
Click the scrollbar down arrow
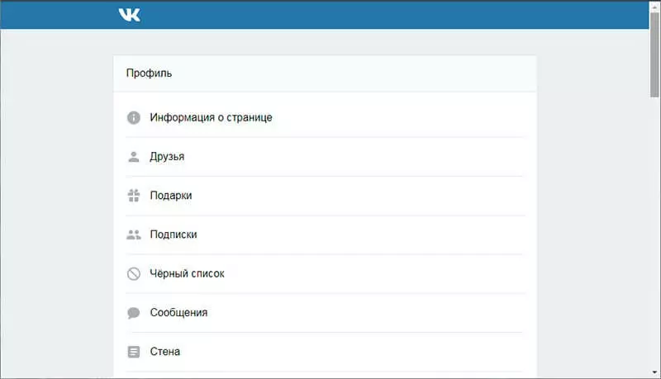(654, 373)
